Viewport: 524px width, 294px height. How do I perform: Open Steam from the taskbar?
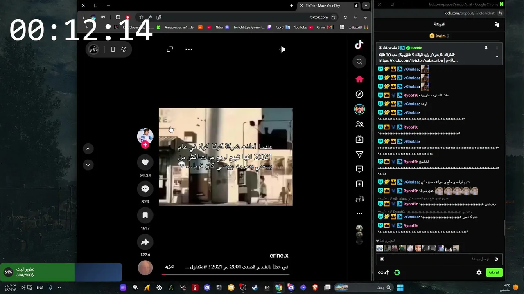pyautogui.click(x=255, y=287)
